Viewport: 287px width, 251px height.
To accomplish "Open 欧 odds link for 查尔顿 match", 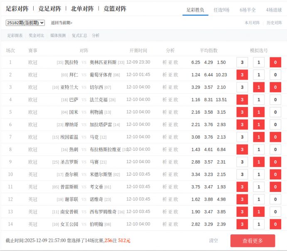I will 176,174.
